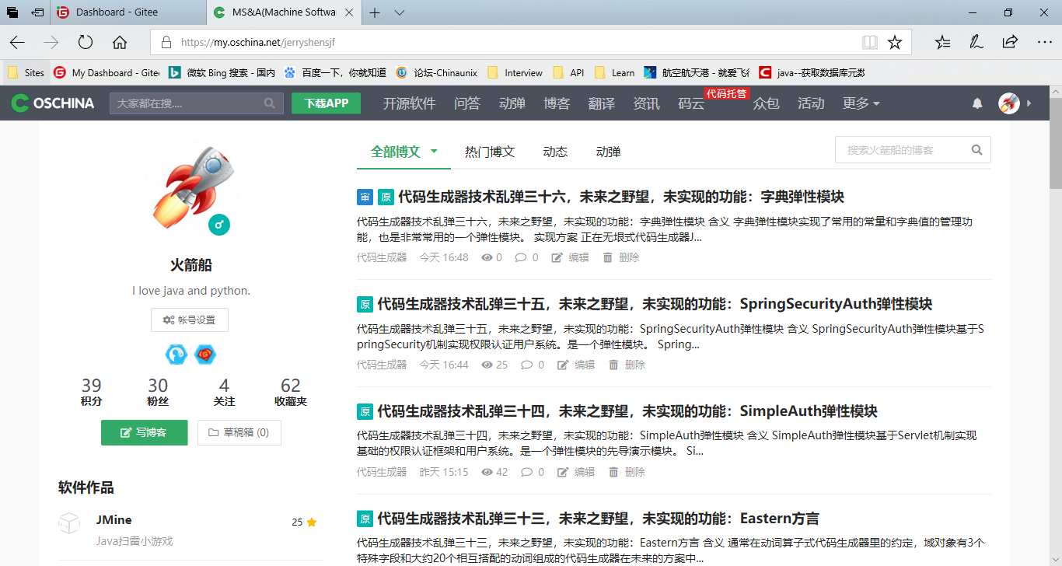Click the OSCHINA logo in the navbar
Screen dimensions: 1062x566
(x=51, y=102)
